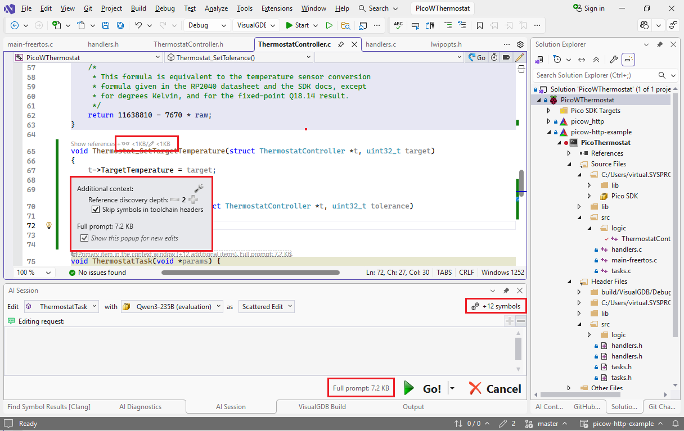
Task: Open Solution Explorer properties wrench icon
Action: (x=614, y=60)
